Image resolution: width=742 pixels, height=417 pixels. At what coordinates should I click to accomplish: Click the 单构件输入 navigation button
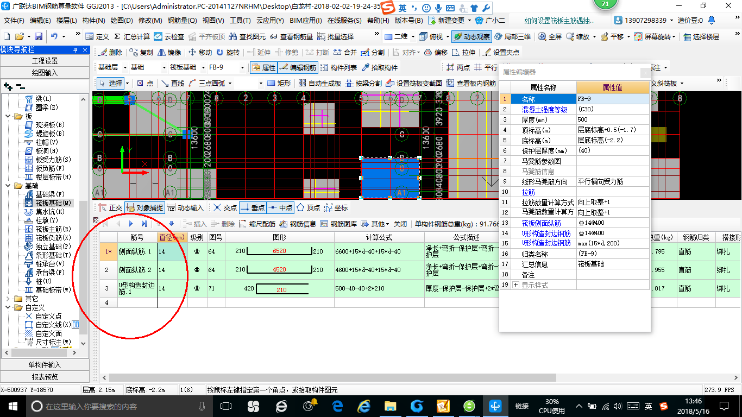[x=45, y=365]
